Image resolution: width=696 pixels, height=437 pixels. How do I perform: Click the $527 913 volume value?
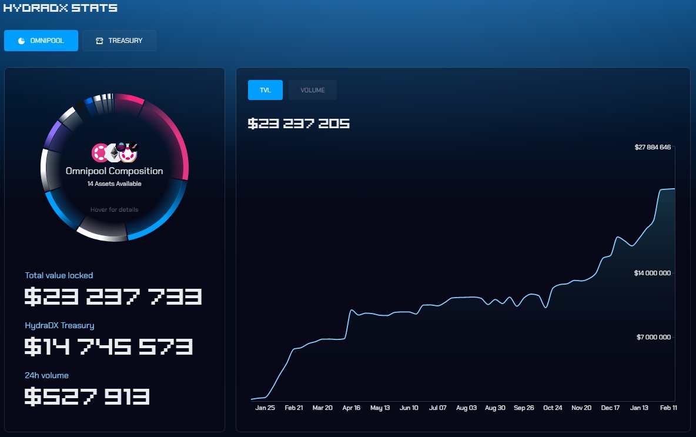tap(87, 396)
